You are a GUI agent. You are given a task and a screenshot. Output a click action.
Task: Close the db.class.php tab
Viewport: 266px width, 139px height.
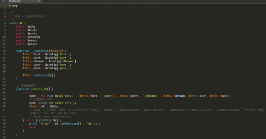(39, 1)
